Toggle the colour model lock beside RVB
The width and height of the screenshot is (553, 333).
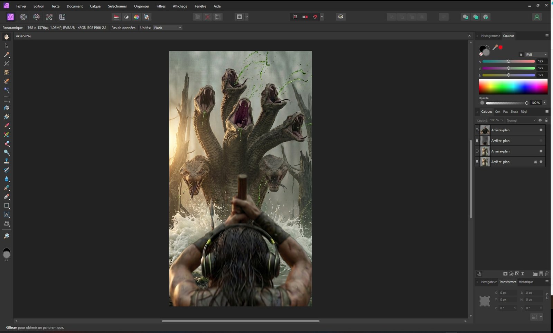point(521,54)
